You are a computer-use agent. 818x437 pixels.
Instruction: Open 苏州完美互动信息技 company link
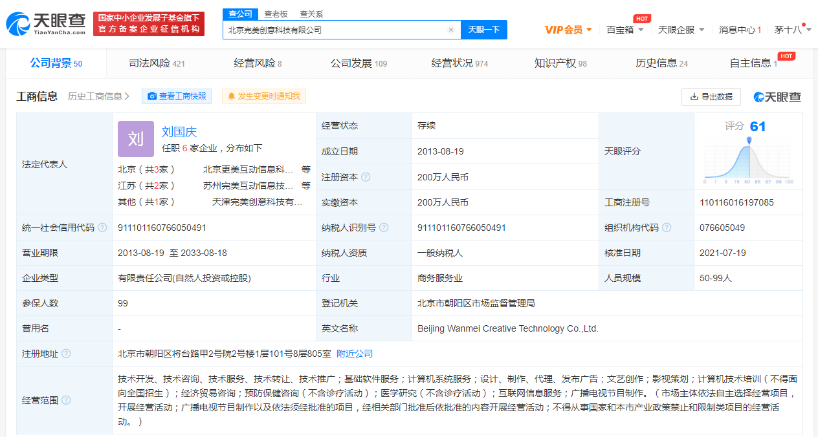click(249, 186)
